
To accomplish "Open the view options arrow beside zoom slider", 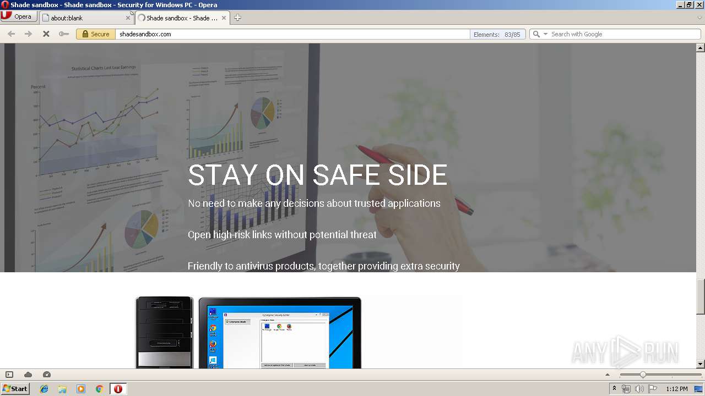I will point(608,375).
